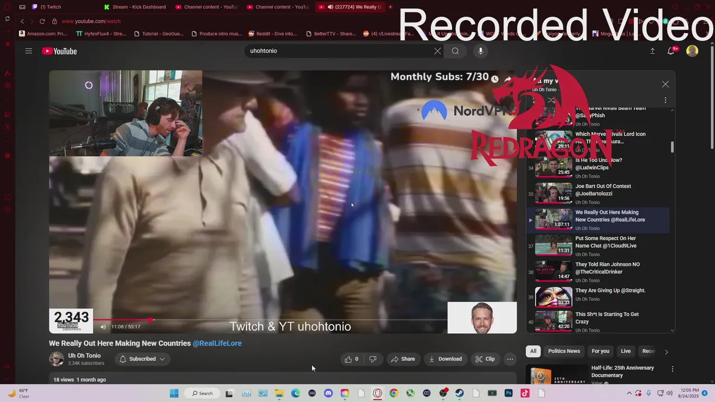This screenshot has height=402, width=715.
Task: Share this video
Action: [x=403, y=359]
